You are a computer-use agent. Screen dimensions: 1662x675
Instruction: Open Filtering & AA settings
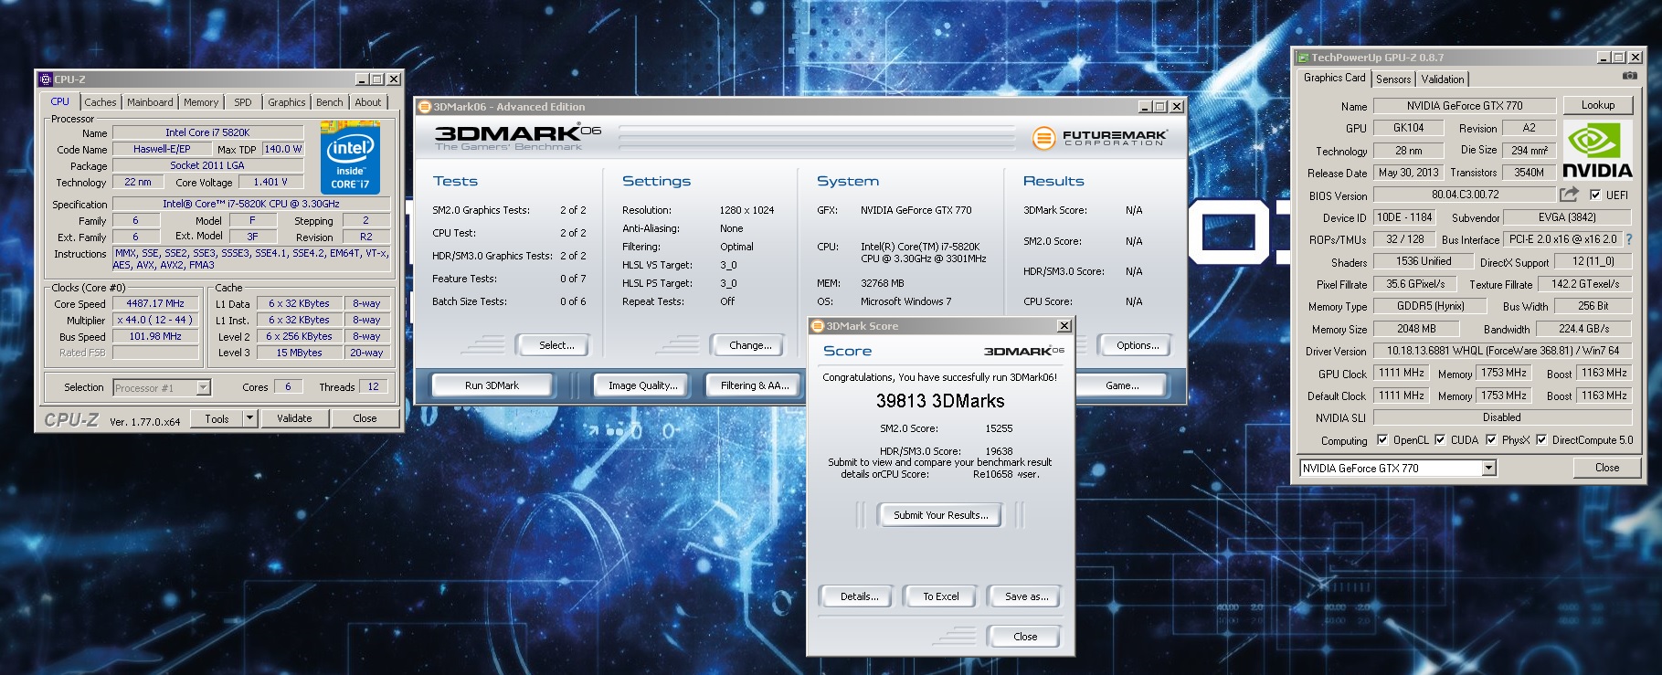click(754, 385)
